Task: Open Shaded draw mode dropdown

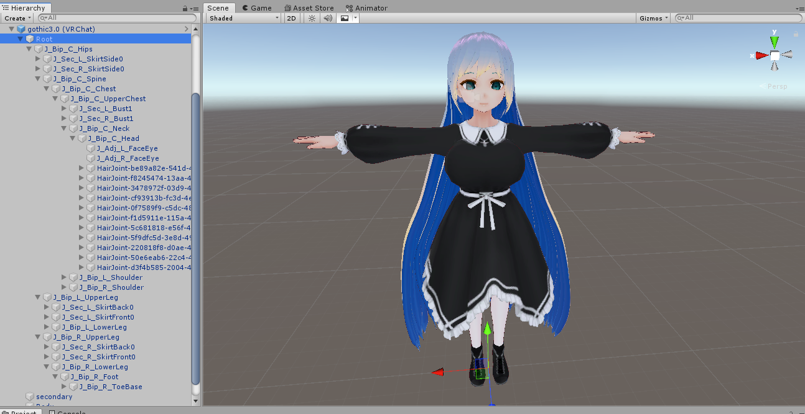Action: pos(244,18)
